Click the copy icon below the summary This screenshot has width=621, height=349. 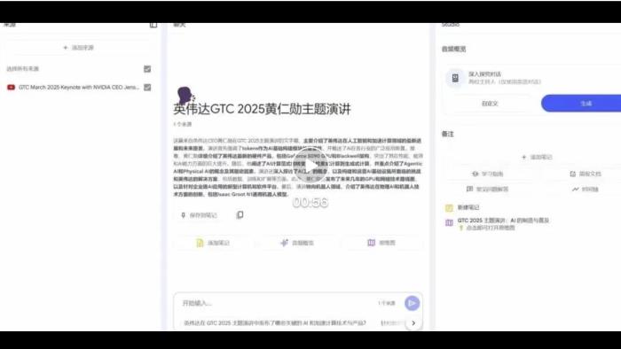pyautogui.click(x=240, y=214)
